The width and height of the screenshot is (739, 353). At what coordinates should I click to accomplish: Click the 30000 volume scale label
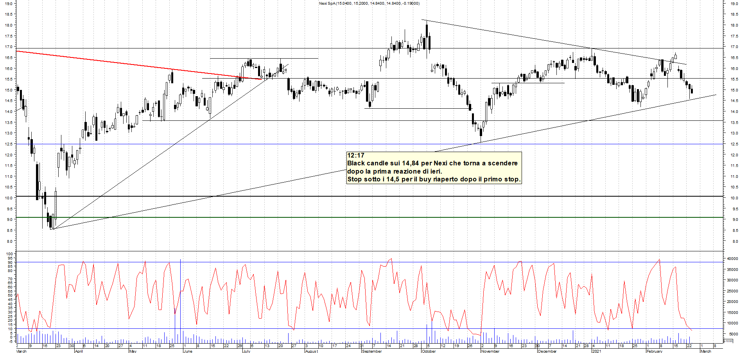click(x=732, y=280)
